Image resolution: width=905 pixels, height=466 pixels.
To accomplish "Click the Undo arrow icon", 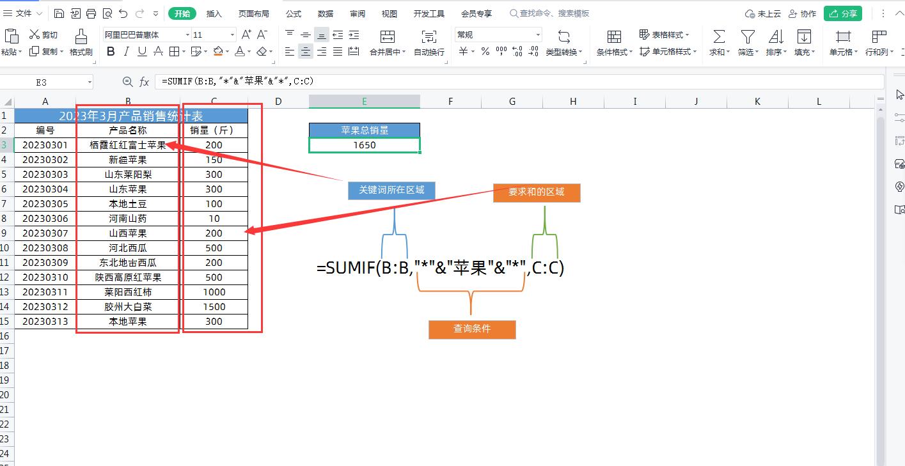I will click(x=123, y=13).
